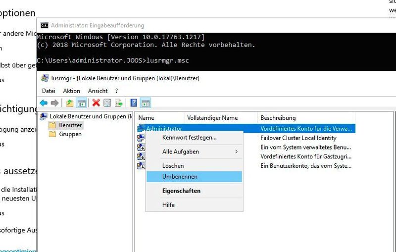Screen dimensions: 396x252
Task: Click 'Ein Benutzerkonto, das vom Syste...' description
Action: click(x=306, y=166)
